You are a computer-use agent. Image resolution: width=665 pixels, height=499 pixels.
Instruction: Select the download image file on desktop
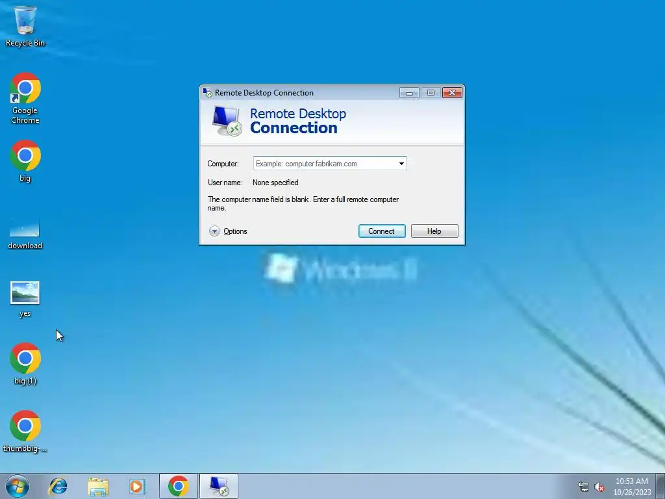pos(25,233)
